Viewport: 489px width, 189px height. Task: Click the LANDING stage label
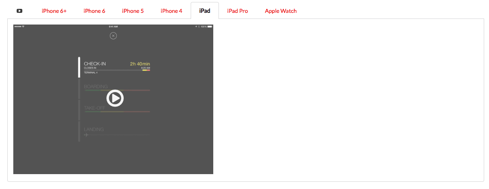[x=94, y=129]
